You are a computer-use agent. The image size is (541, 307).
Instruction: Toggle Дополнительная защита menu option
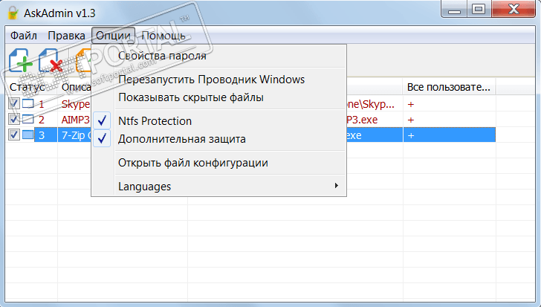(x=181, y=138)
